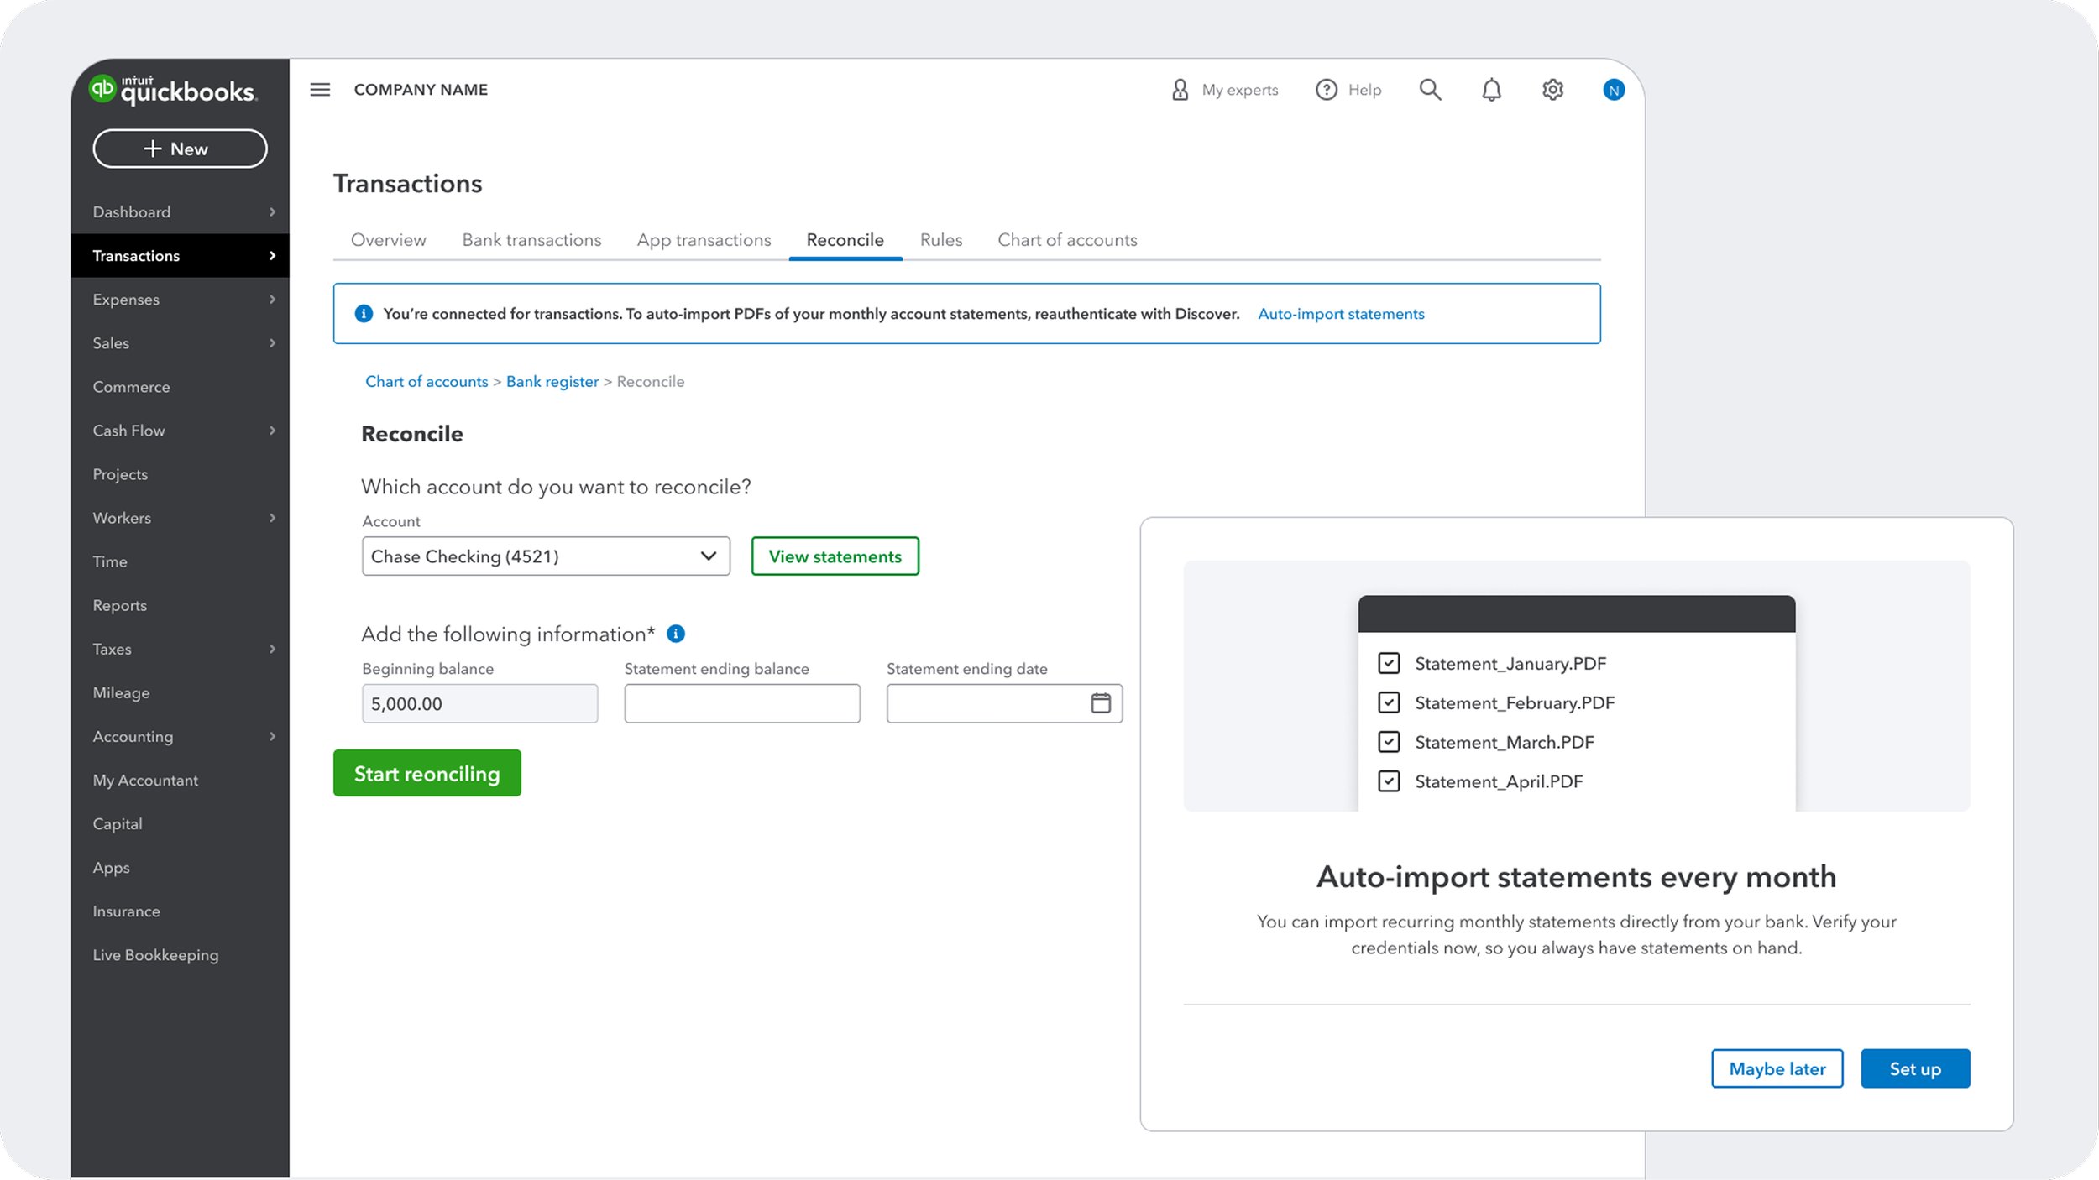Open the settings gear icon

point(1552,90)
